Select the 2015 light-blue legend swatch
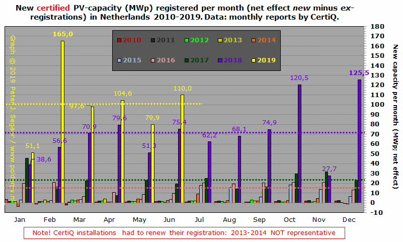This screenshot has width=403, height=242. 119,60
